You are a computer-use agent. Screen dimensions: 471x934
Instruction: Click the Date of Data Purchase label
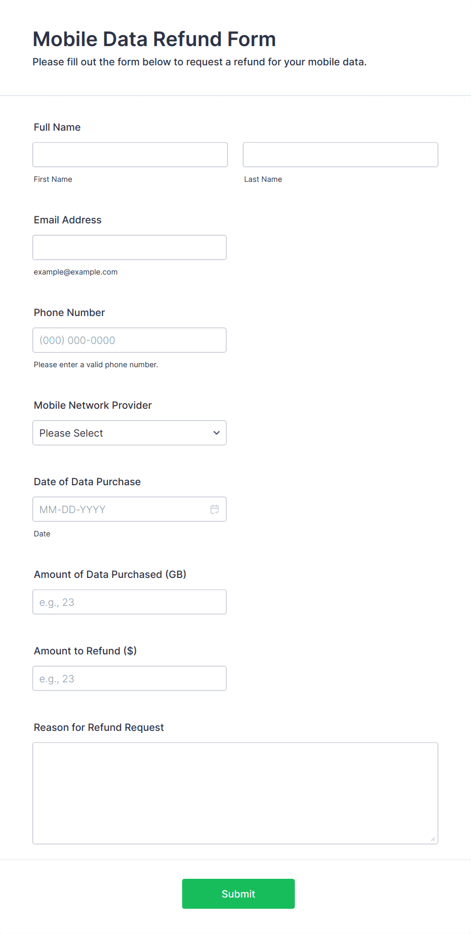(x=87, y=482)
